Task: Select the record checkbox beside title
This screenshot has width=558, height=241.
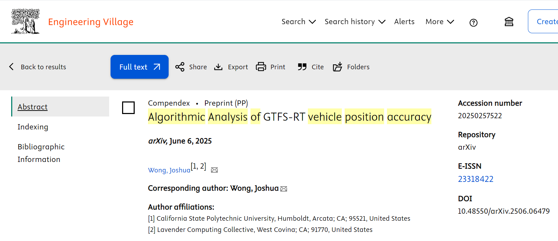Action: point(128,108)
